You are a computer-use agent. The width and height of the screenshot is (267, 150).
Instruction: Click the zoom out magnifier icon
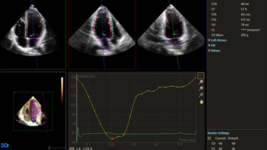(x=201, y=88)
